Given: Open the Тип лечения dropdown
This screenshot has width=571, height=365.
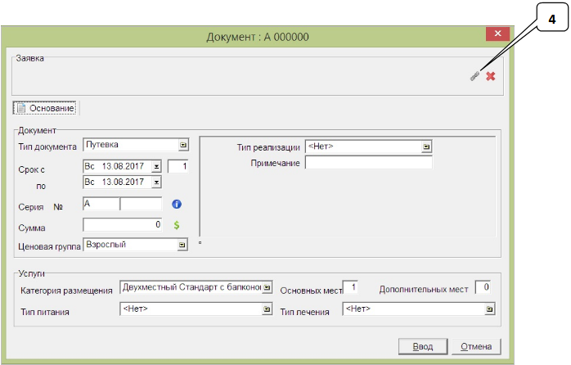Looking at the screenshot, I should coord(489,310).
